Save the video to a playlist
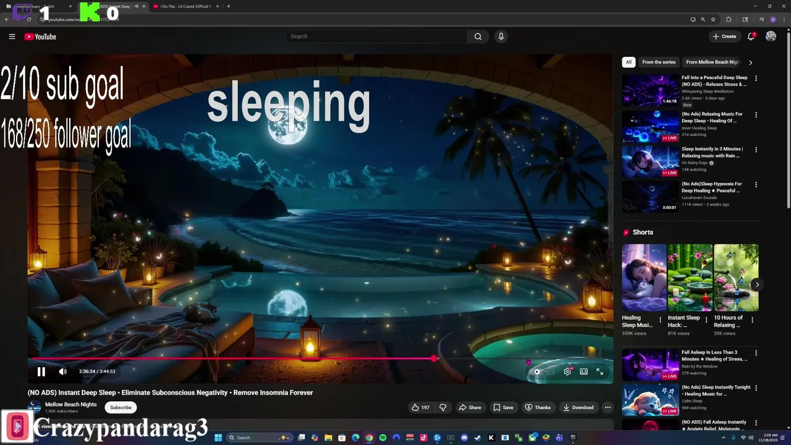 point(503,407)
